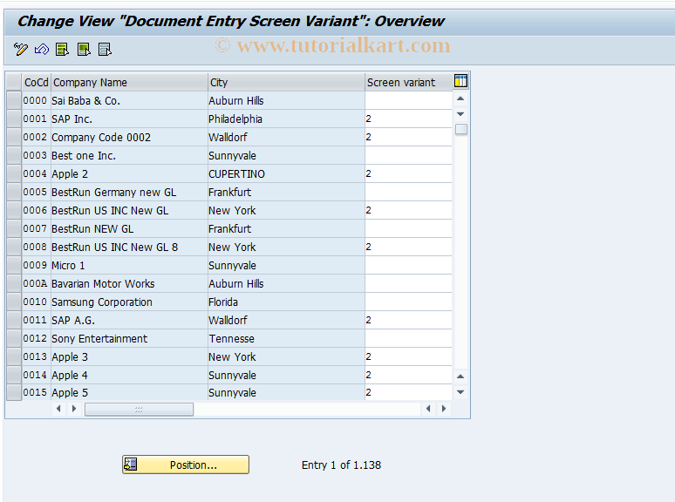
Task: Click screen variant field for Samsung Corporation
Action: pos(408,302)
